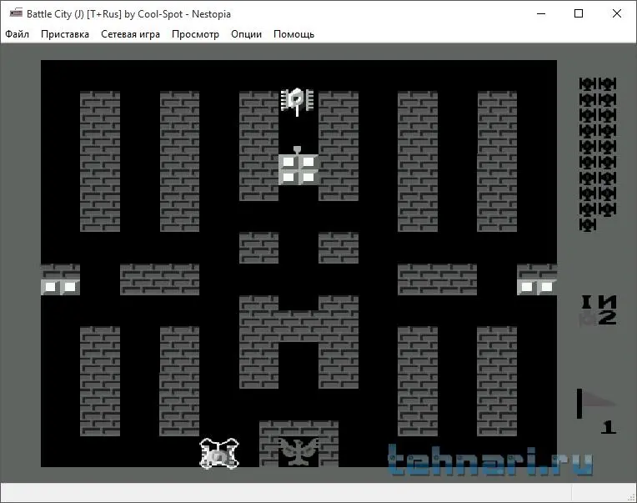Click the stage number 1
Screen dimensions: 637x503
[608, 427]
